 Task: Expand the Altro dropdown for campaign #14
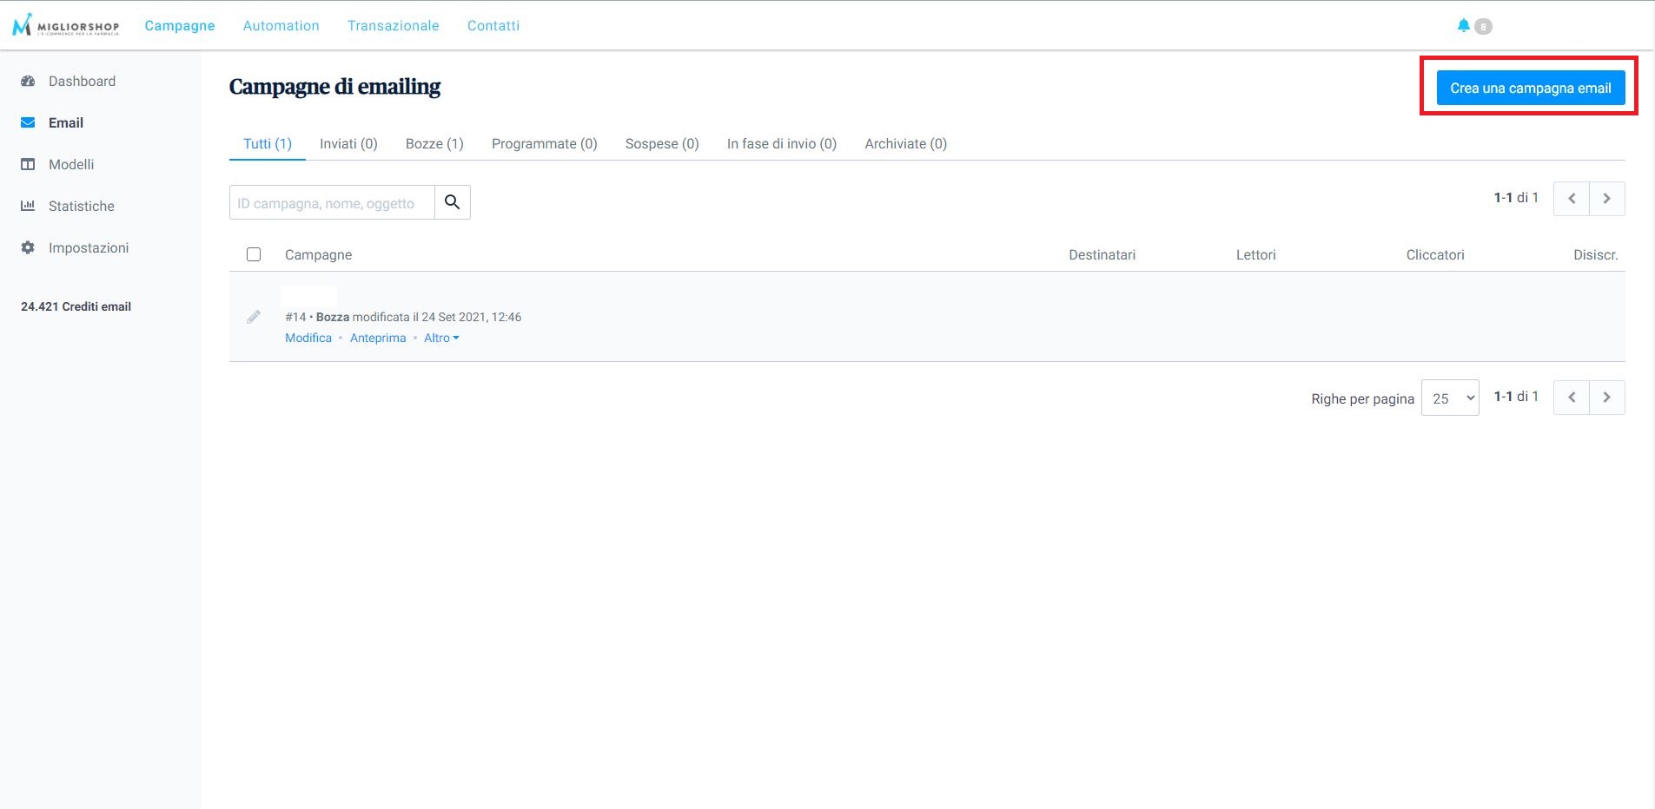(441, 338)
